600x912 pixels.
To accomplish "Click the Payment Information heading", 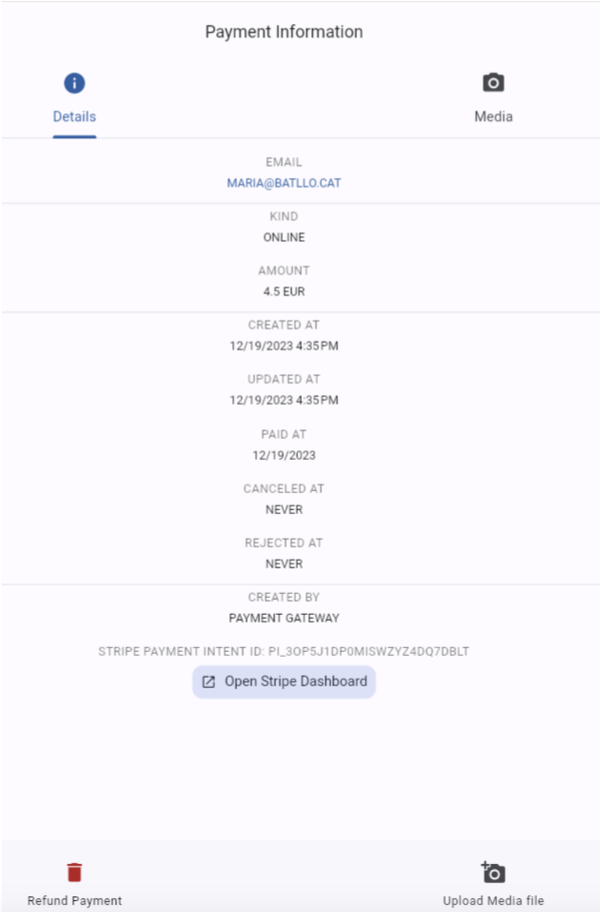I will pyautogui.click(x=284, y=32).
